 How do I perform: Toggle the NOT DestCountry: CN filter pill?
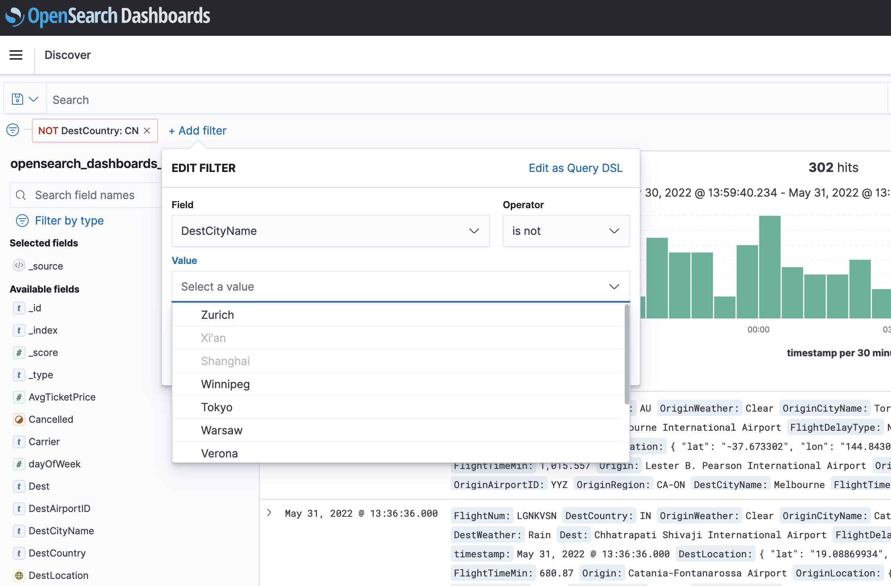pos(88,131)
